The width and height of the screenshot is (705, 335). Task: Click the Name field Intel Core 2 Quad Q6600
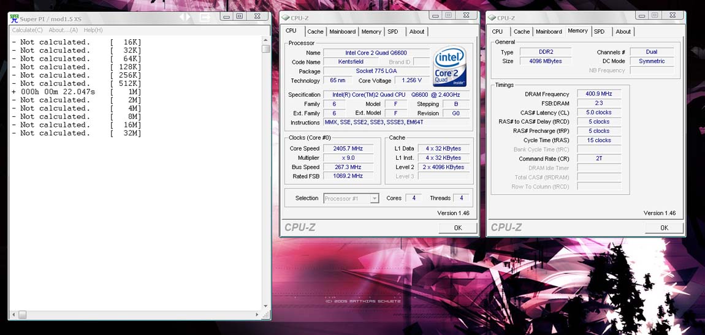[376, 53]
